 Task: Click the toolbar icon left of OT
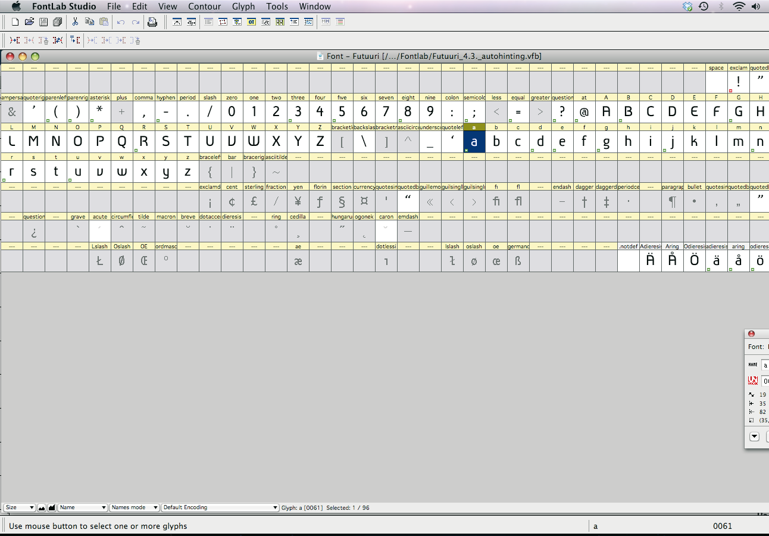pos(237,22)
